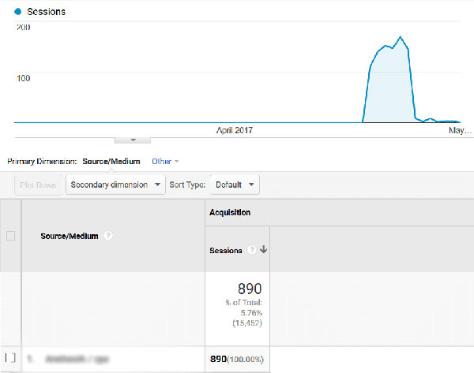
Task: Click the blurred source name in row 1
Action: [x=77, y=359]
